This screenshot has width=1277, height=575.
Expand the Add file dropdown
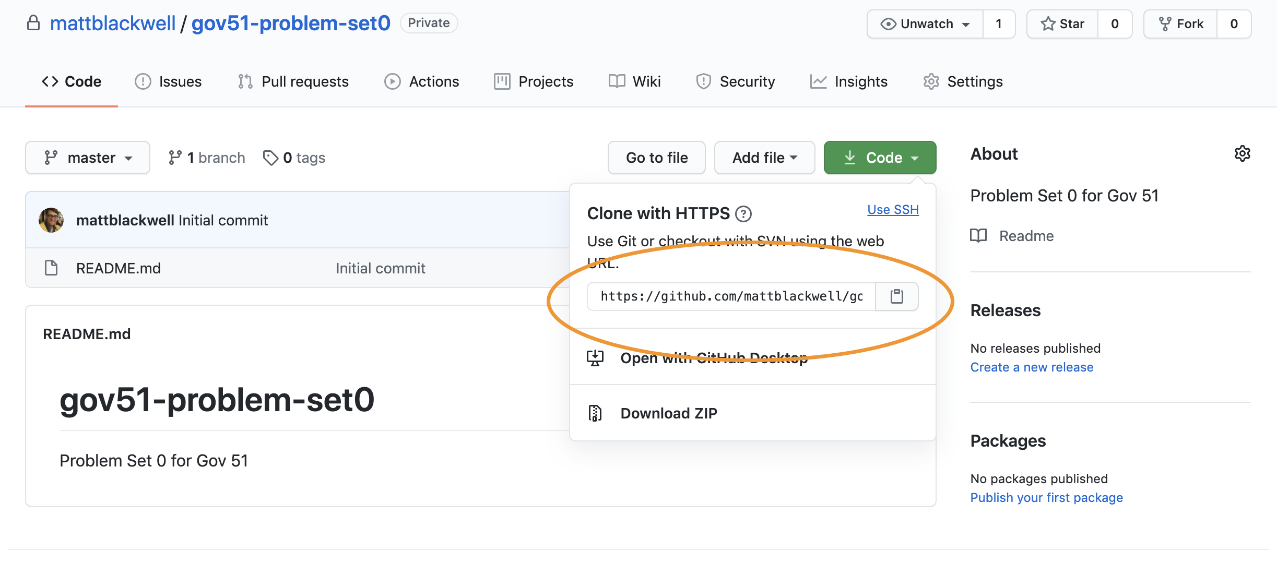point(764,158)
